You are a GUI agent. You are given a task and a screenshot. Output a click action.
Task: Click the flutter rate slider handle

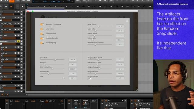(92, 40)
